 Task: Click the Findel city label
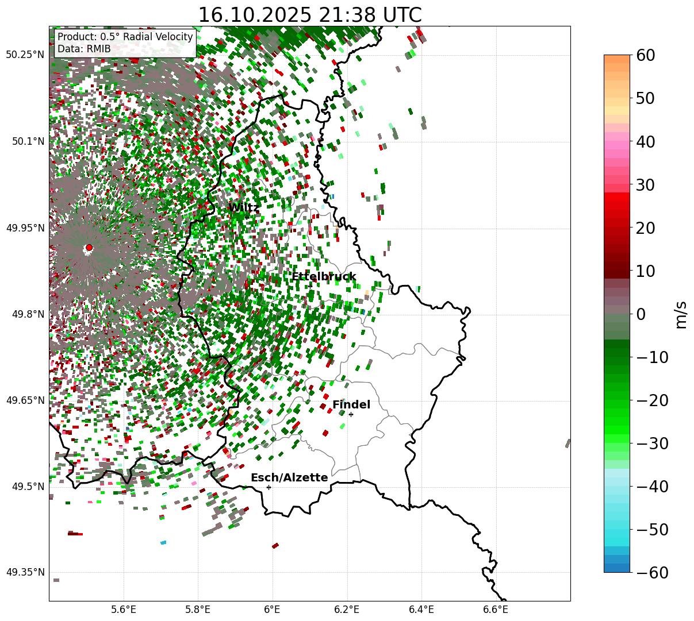[351, 405]
